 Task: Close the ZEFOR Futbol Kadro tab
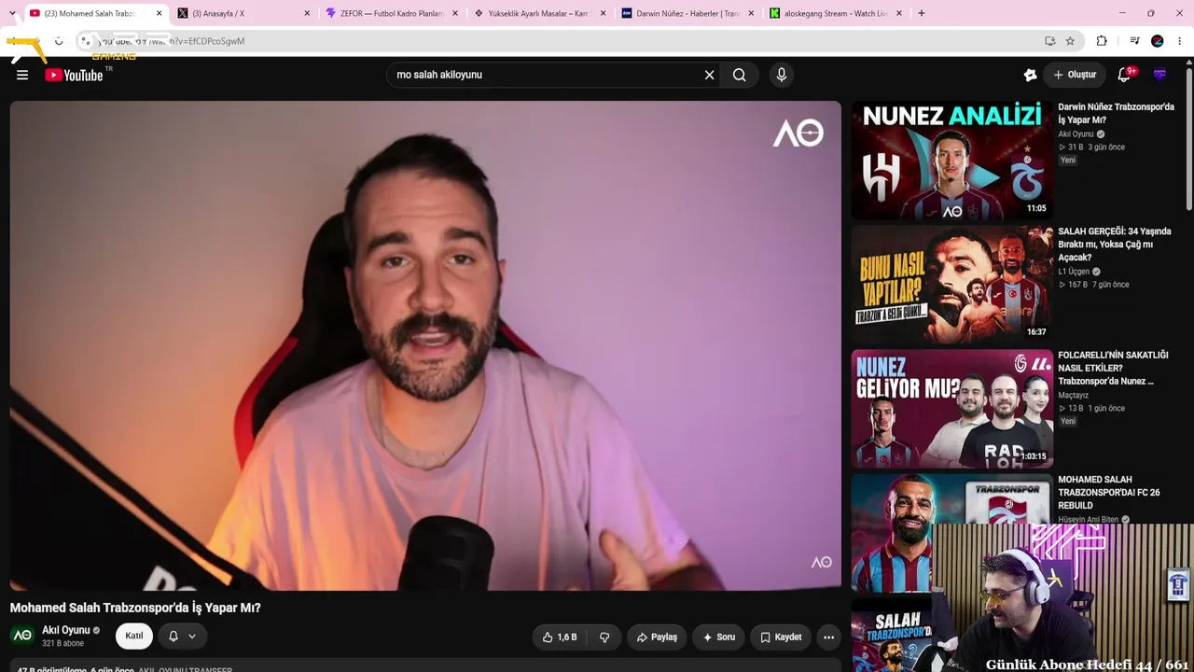455,13
